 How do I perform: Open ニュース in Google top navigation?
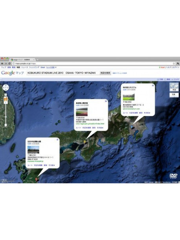click(25, 67)
